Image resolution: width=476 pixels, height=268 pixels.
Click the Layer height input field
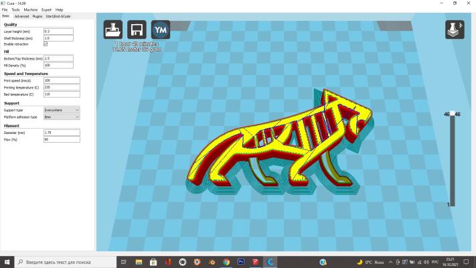[58, 31]
